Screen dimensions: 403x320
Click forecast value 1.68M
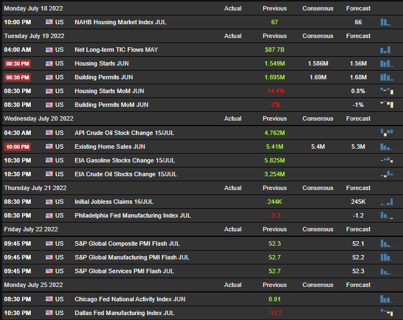pyautogui.click(x=358, y=77)
